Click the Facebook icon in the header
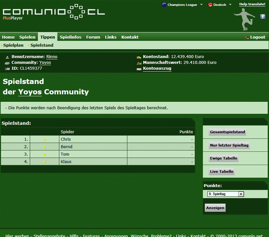 point(263,17)
